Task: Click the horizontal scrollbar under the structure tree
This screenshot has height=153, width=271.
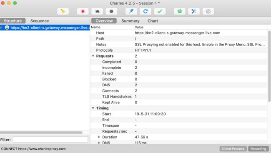Action: click(41, 133)
